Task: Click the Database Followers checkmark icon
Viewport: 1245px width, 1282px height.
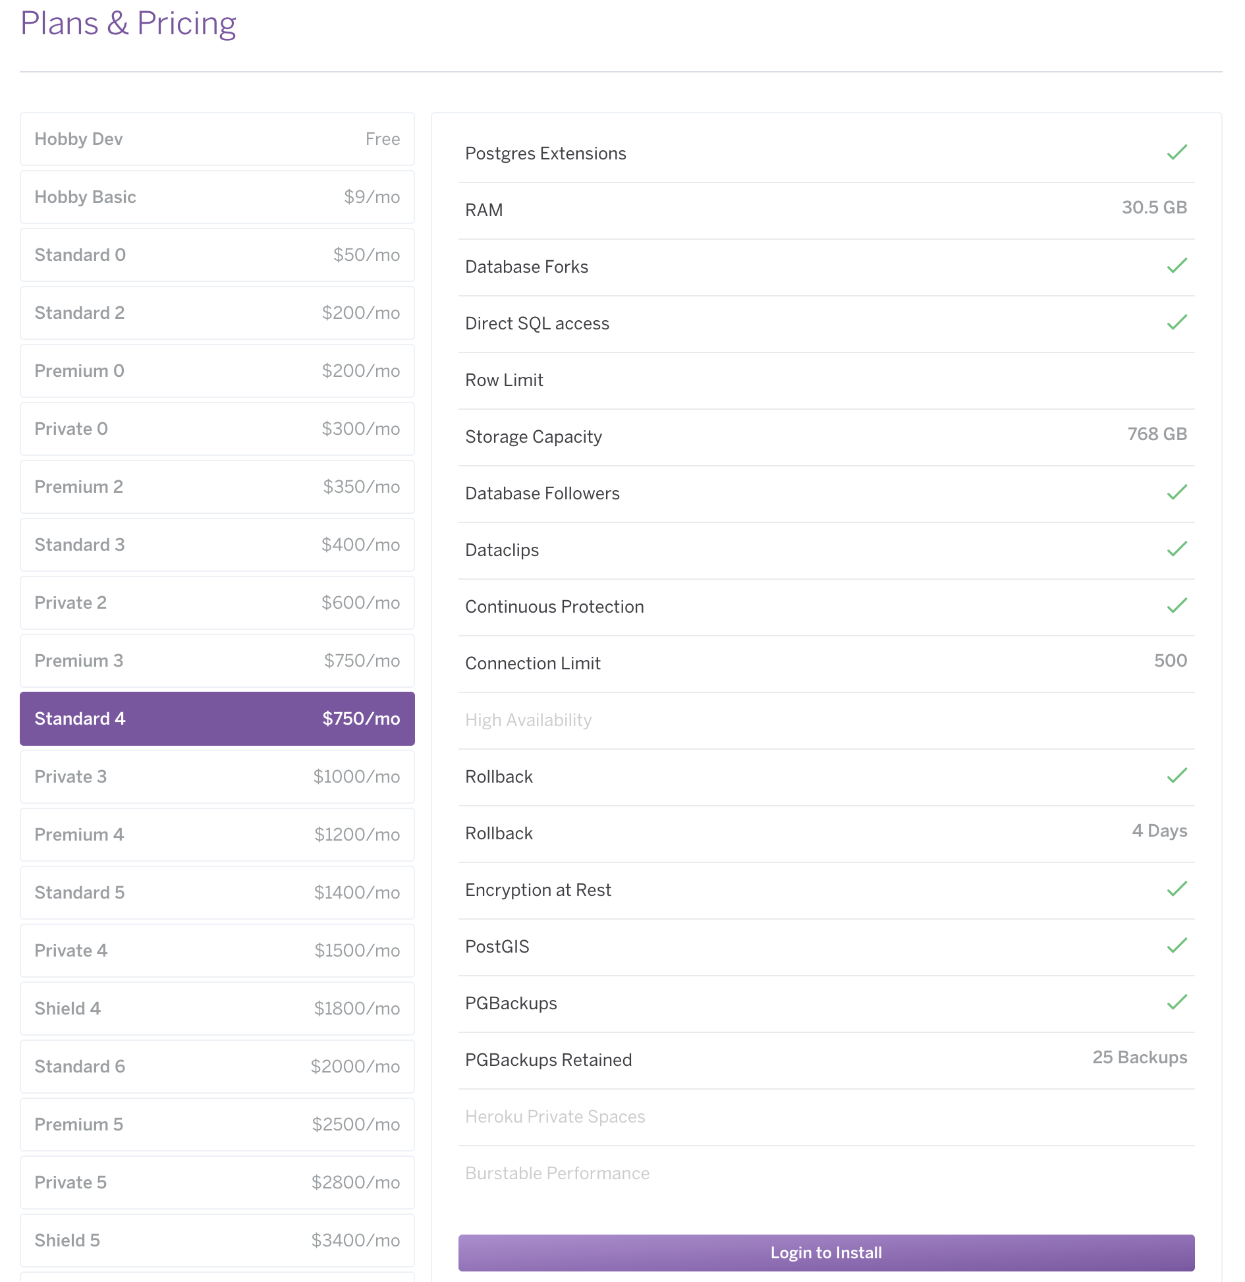Action: click(x=1176, y=493)
